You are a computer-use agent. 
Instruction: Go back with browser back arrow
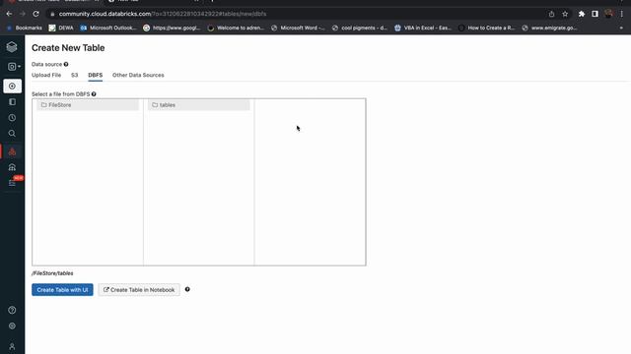(9, 14)
